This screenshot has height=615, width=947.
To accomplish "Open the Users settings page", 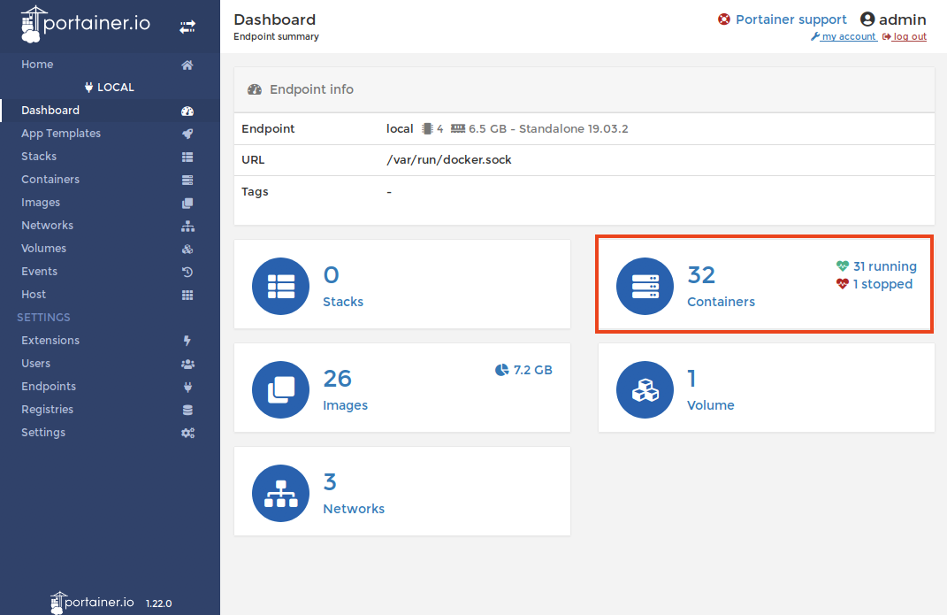I will tap(36, 364).
